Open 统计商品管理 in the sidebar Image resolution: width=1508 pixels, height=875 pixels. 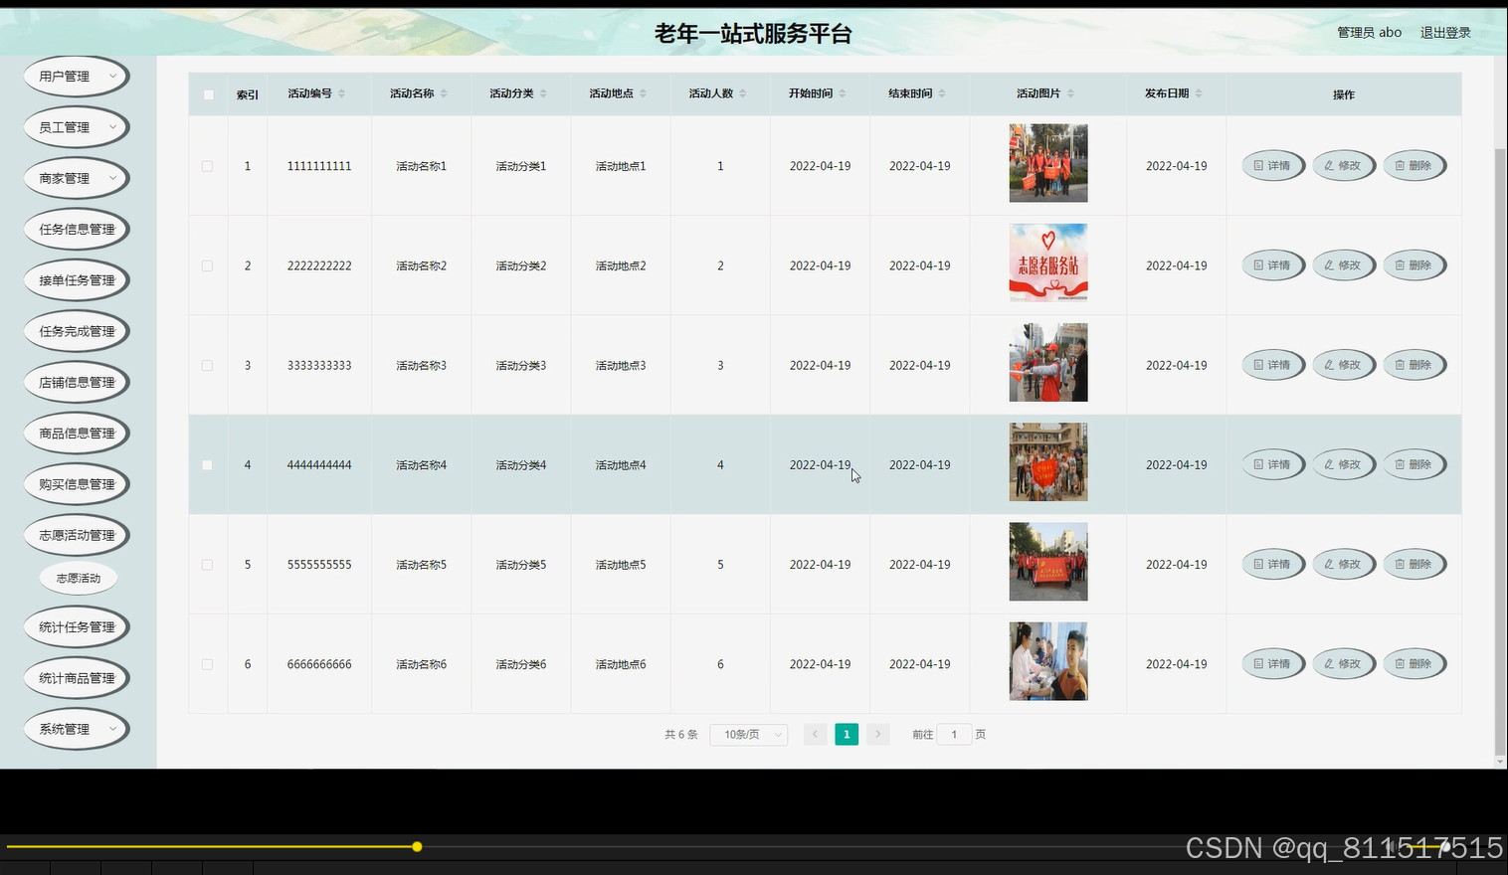tap(77, 678)
